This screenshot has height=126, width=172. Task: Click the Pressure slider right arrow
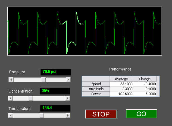[68, 80]
